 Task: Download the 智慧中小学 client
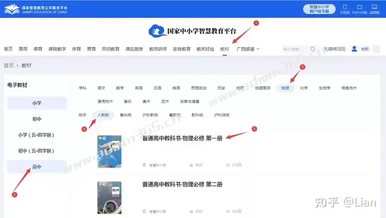click(319, 9)
